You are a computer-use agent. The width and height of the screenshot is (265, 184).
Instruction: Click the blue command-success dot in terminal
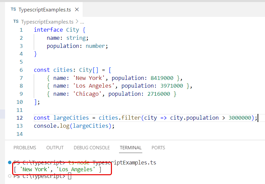pyautogui.click(x=10, y=162)
